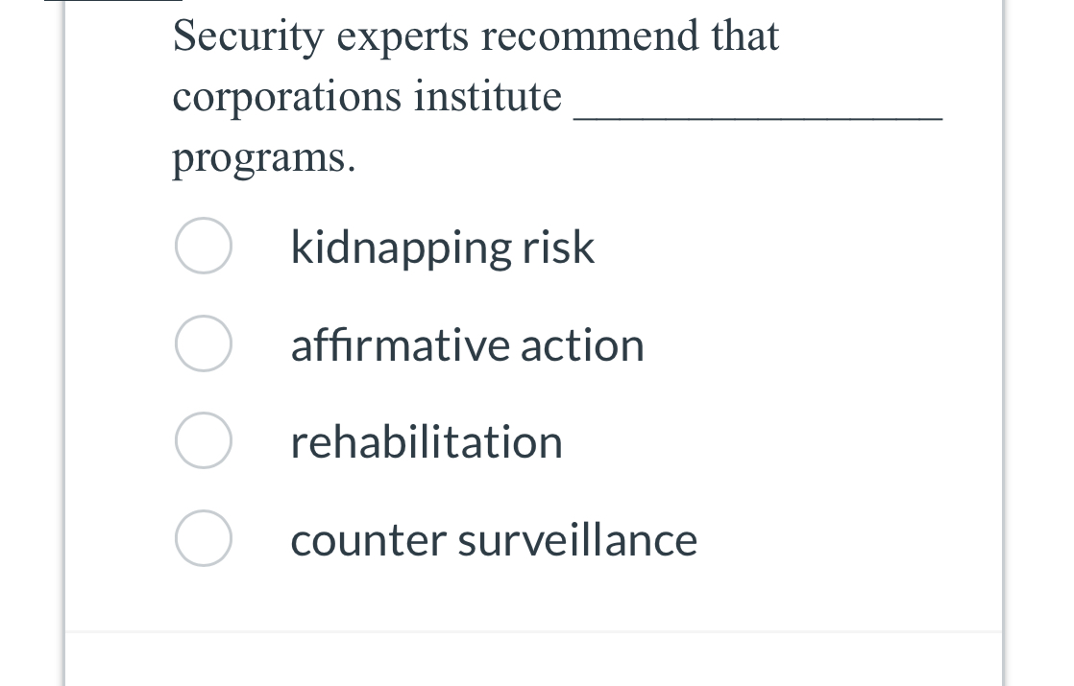
Task: Select the counter surveillance radio button
Action: [204, 538]
